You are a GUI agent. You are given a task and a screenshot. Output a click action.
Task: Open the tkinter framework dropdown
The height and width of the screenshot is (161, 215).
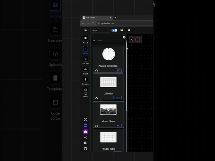pos(100,30)
